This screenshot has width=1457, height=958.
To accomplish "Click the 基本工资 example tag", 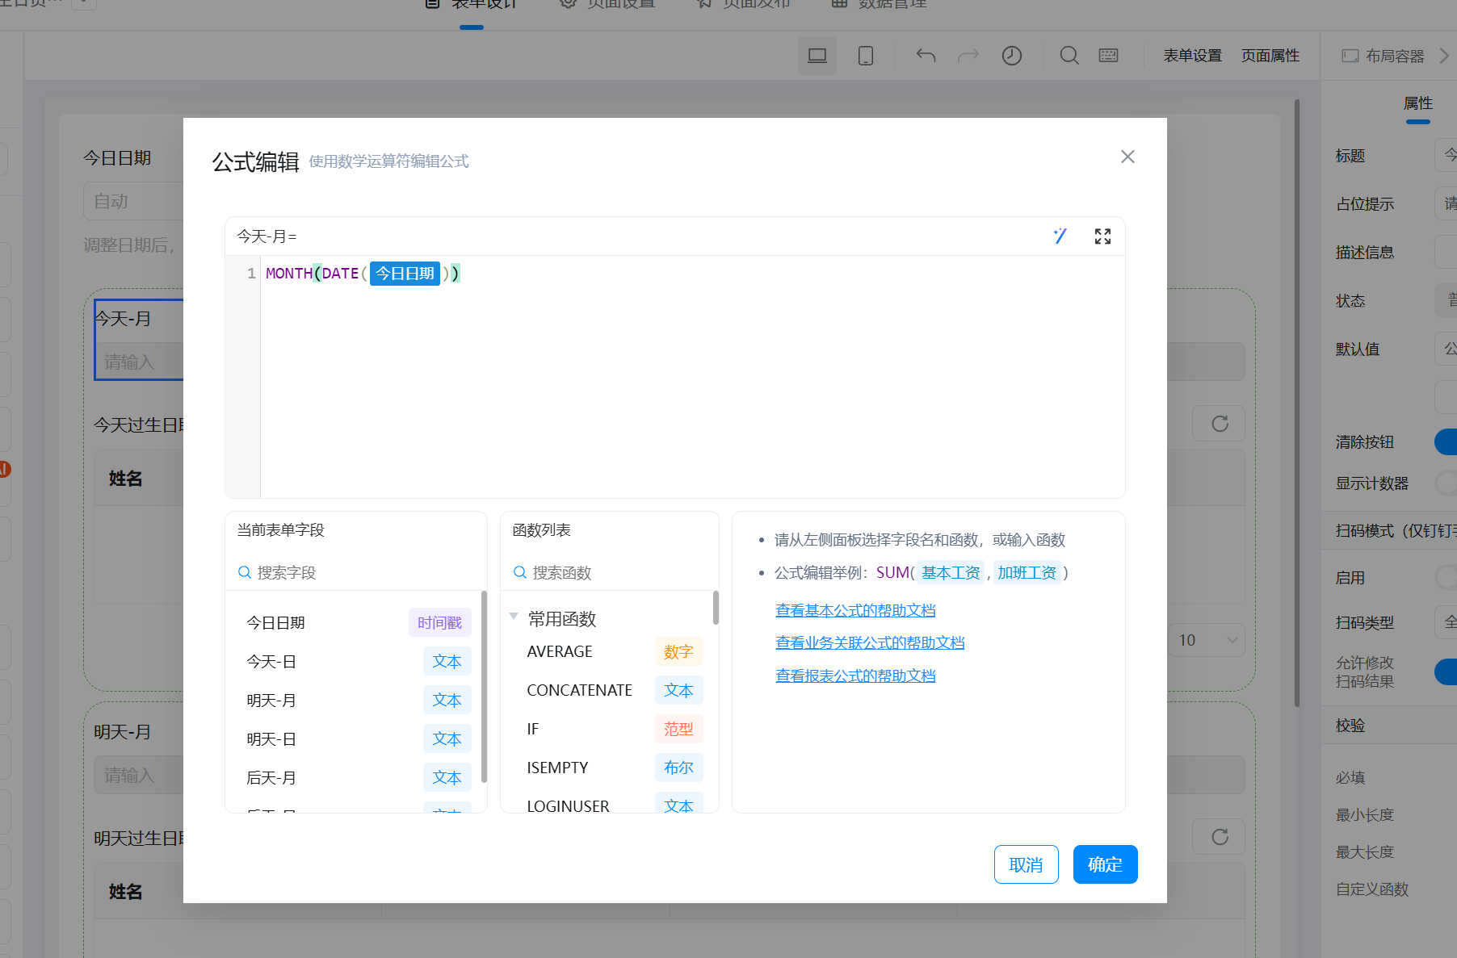I will (951, 572).
